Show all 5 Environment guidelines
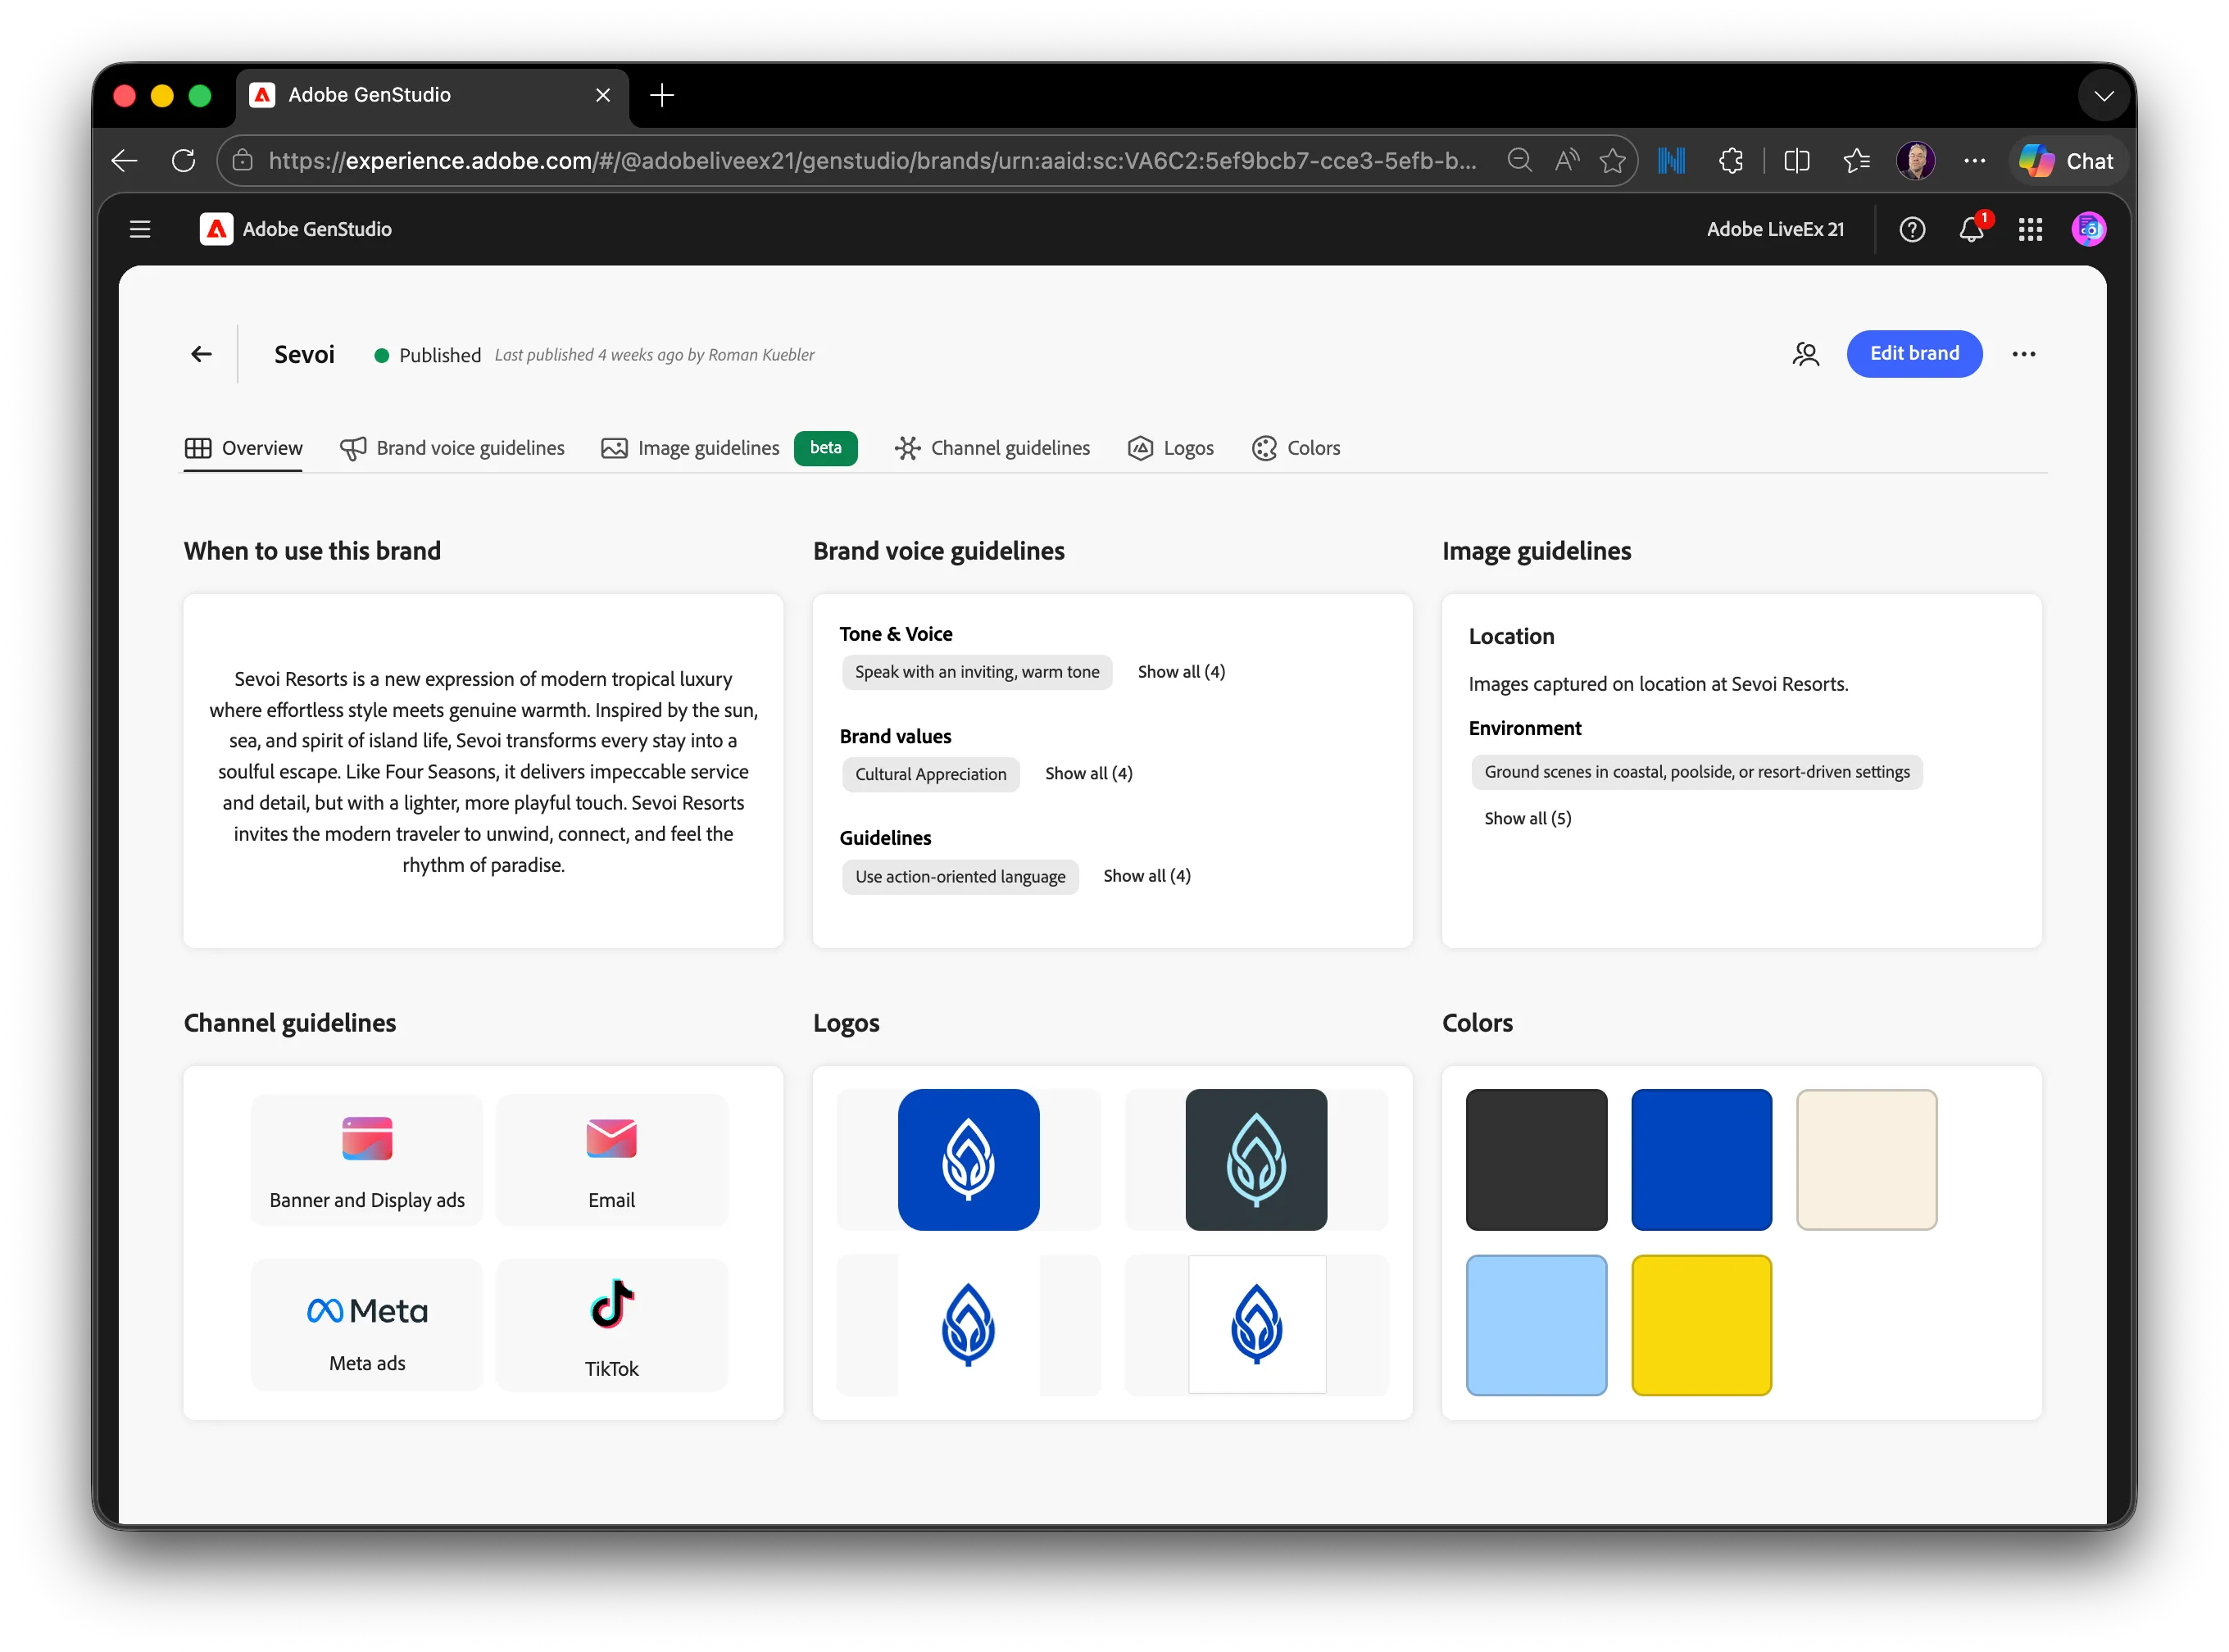Screen dimensions: 2229x1652 1527,818
